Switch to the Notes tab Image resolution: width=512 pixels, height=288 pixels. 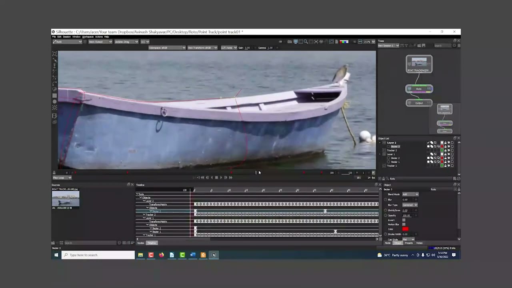[x=419, y=243]
